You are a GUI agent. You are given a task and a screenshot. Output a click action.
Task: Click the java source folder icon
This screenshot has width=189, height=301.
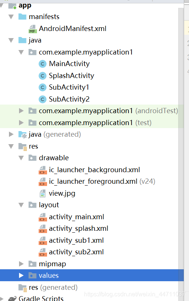pos(22,40)
